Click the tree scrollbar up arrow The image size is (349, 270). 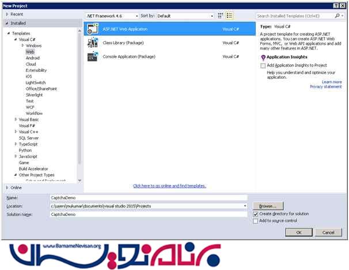(79, 31)
